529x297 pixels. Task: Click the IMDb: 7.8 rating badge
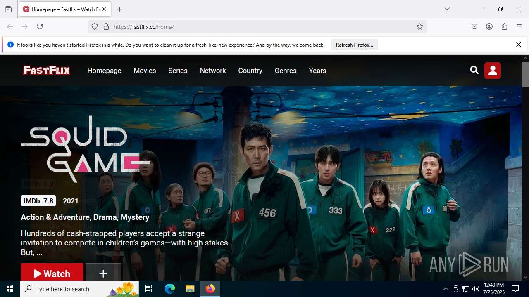coord(38,201)
